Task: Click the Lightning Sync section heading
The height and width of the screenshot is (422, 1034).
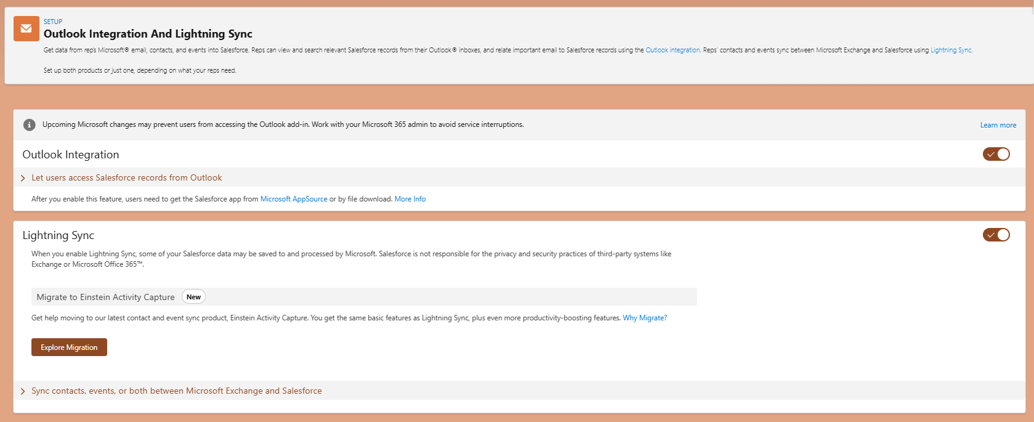Action: 59,235
